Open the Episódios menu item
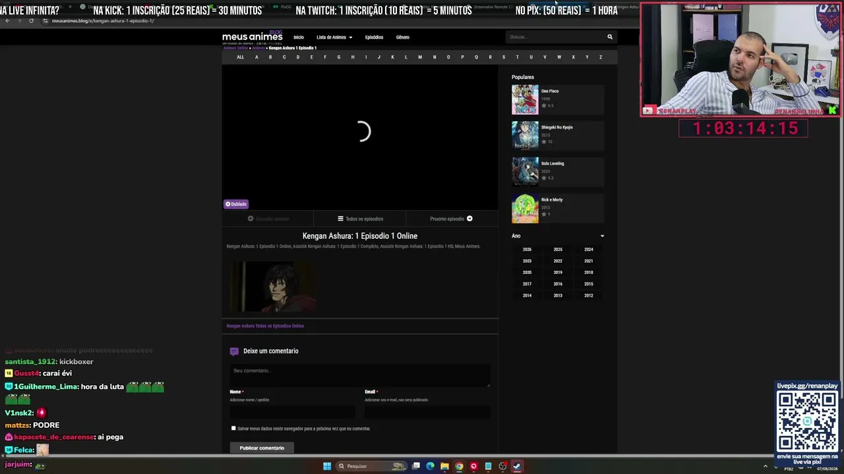The image size is (844, 474). pos(374,38)
